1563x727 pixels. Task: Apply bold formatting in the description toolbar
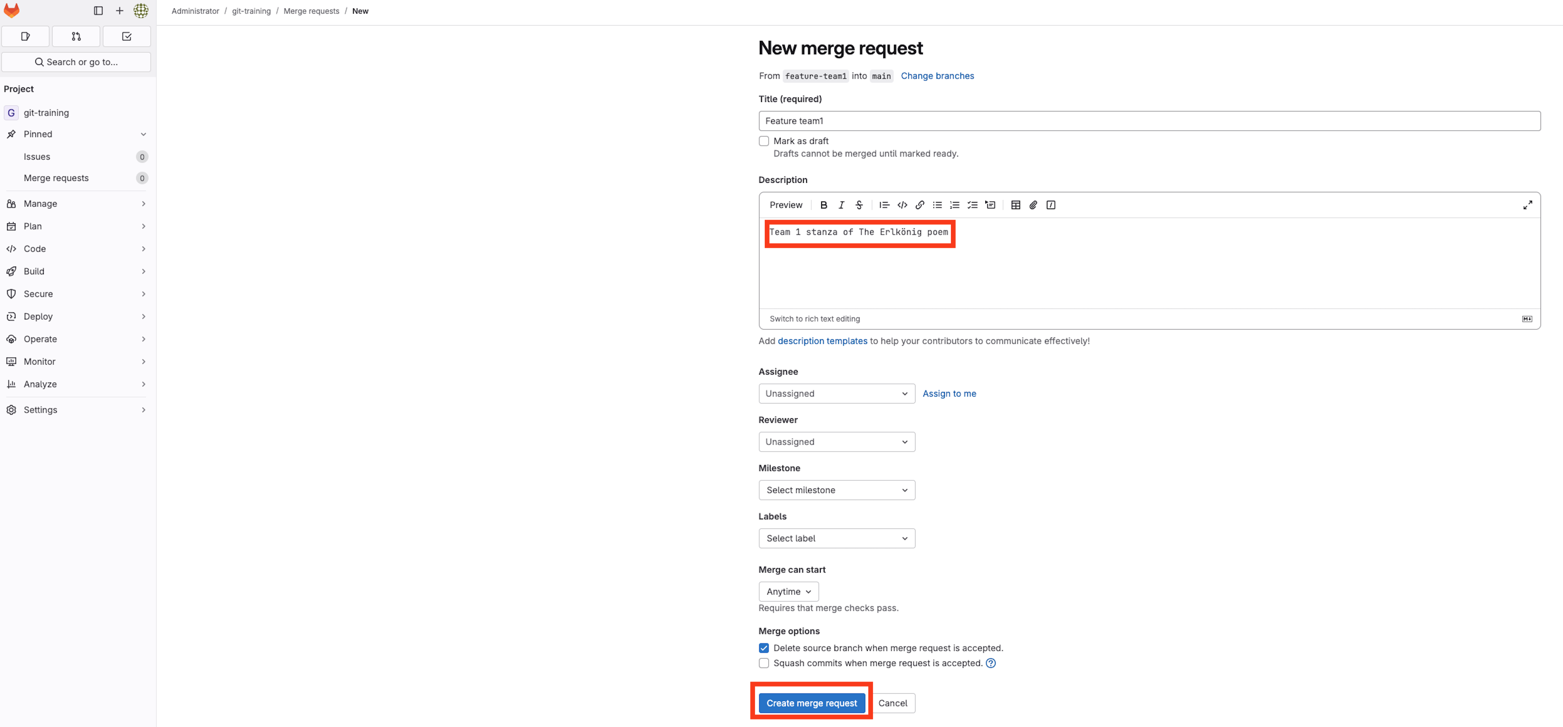tap(824, 205)
